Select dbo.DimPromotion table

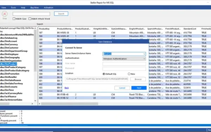pos(10,74)
